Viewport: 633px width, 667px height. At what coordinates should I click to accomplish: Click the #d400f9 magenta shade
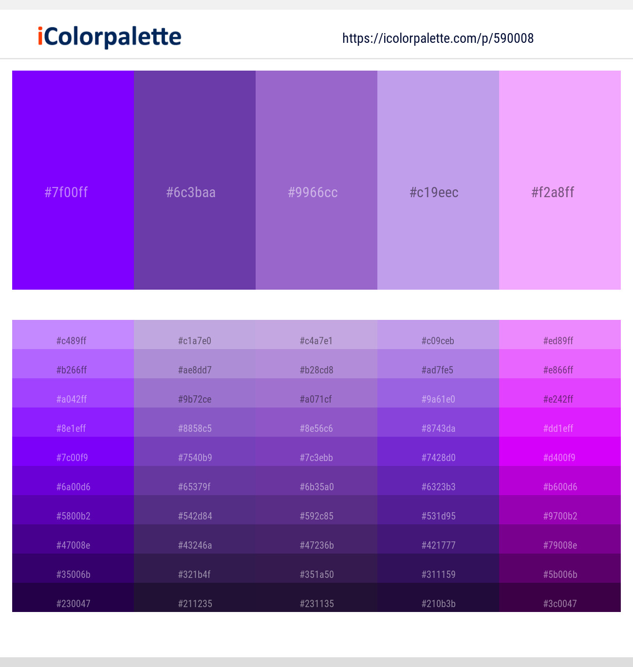click(x=560, y=451)
